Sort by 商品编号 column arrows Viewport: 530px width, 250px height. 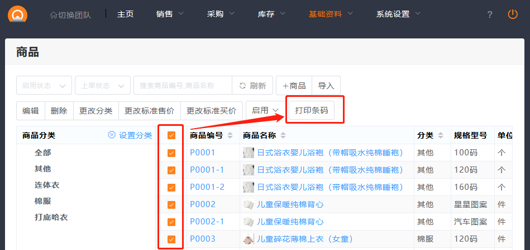coord(230,135)
